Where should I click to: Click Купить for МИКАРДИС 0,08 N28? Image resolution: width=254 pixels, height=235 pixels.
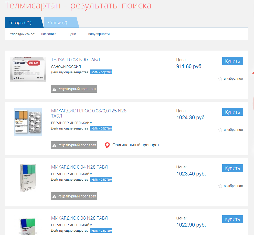point(232,219)
